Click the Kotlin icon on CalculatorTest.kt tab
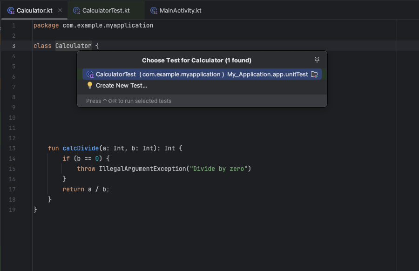This screenshot has width=419, height=271. click(x=76, y=11)
